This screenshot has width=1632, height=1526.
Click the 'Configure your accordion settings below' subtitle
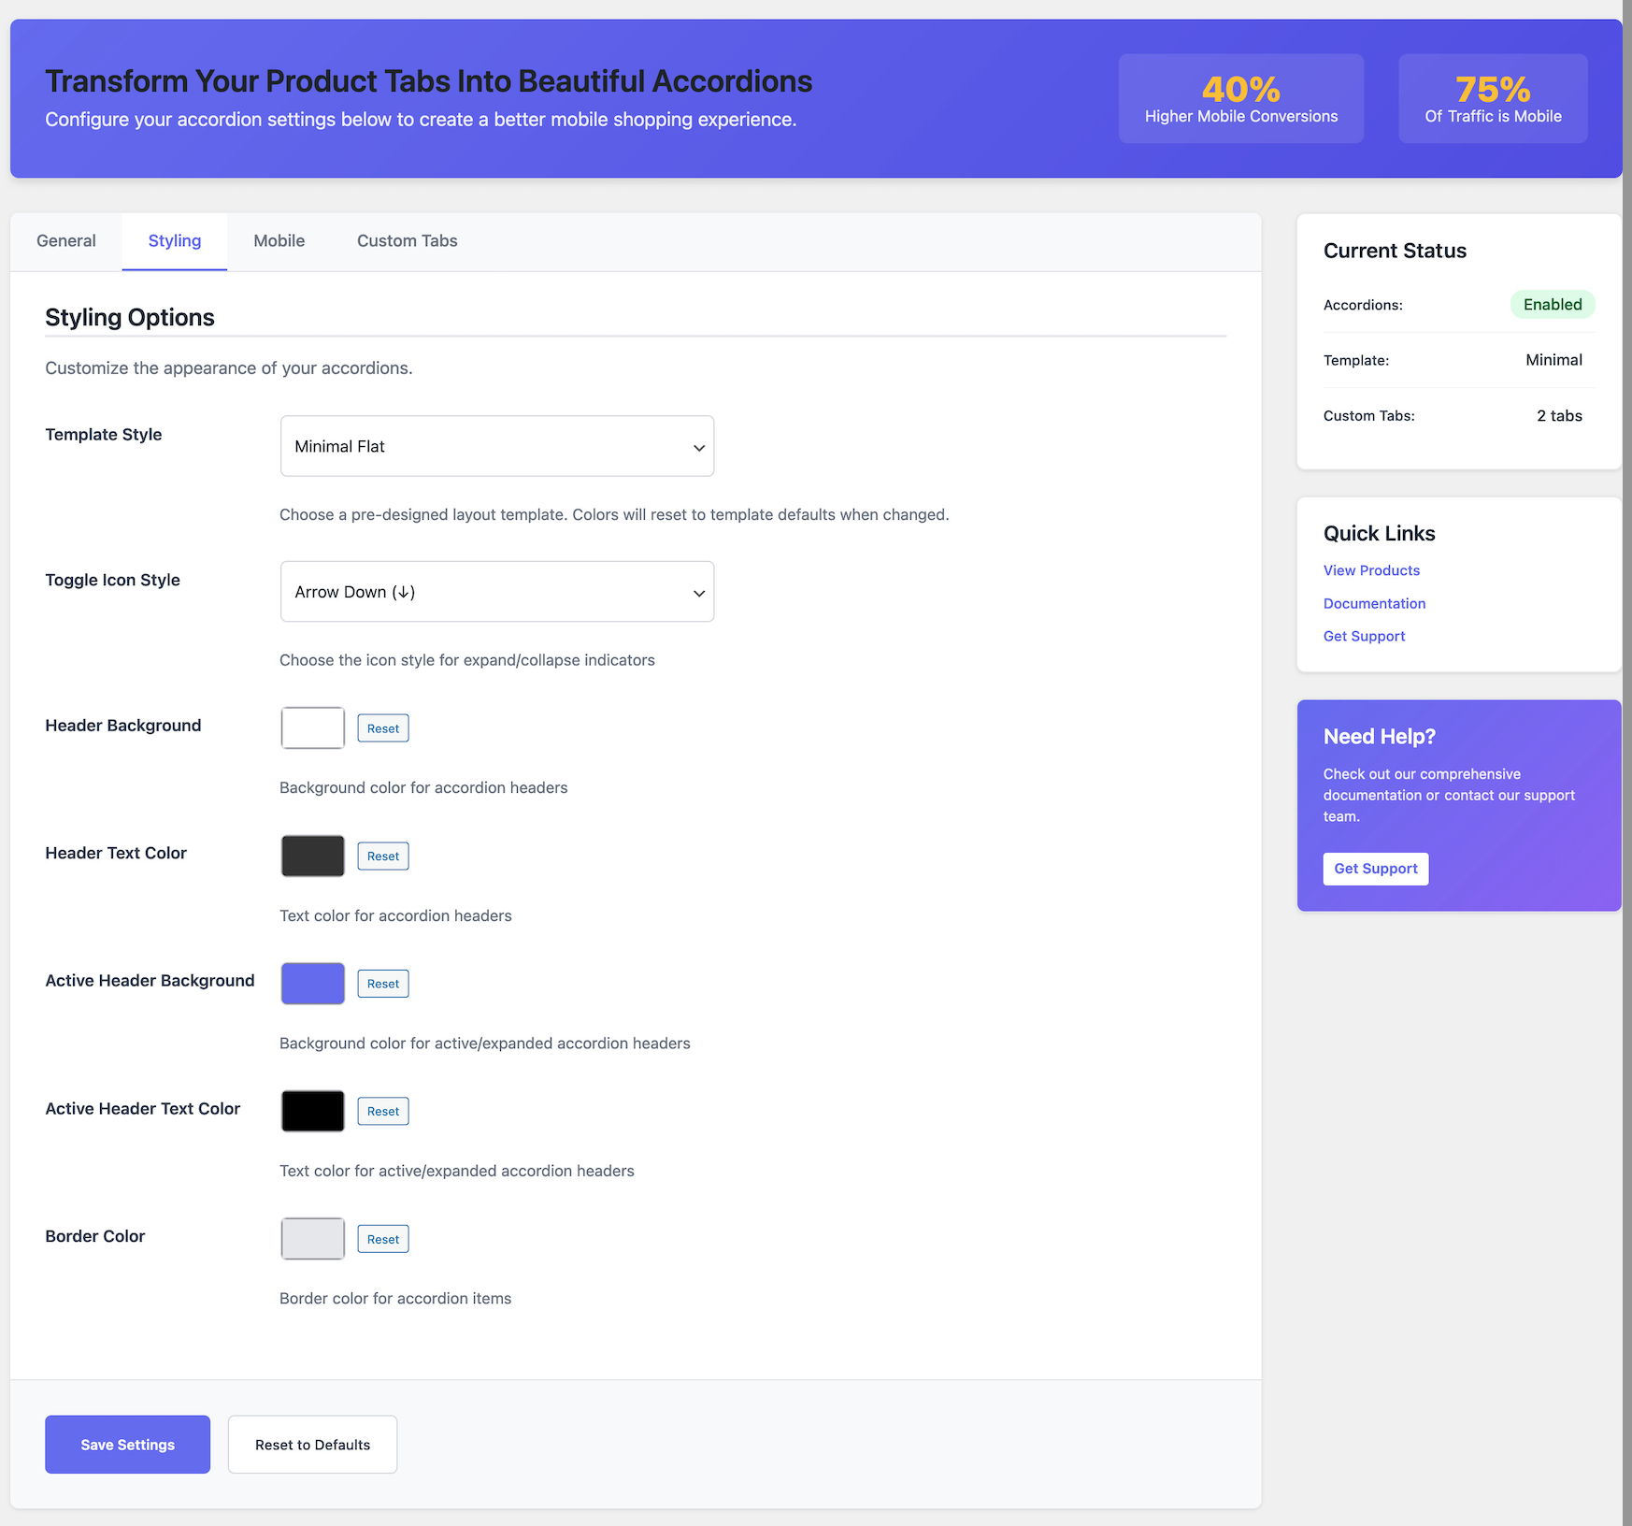coord(421,120)
